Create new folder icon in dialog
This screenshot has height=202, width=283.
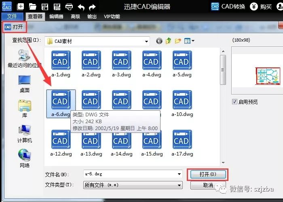pos(178,41)
